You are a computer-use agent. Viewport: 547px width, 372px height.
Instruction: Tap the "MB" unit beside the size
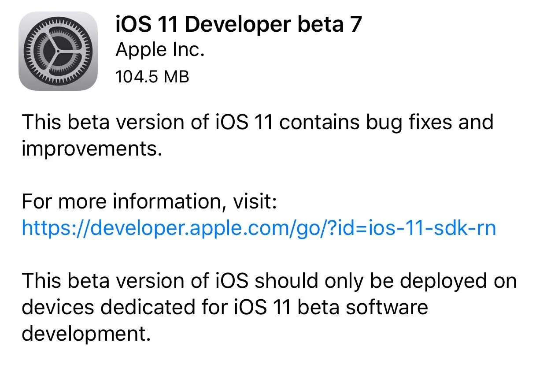click(x=176, y=77)
